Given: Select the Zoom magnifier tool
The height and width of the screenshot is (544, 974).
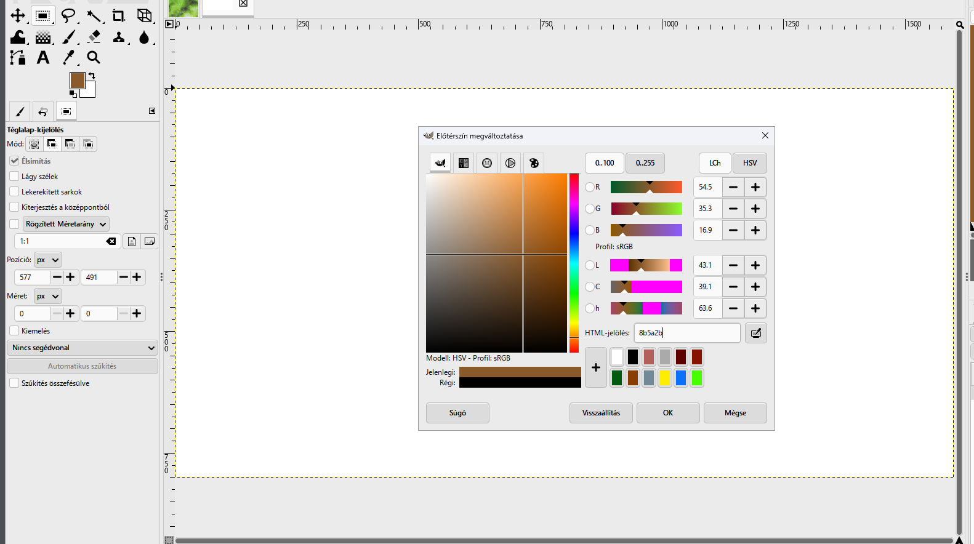Looking at the screenshot, I should click(x=94, y=57).
